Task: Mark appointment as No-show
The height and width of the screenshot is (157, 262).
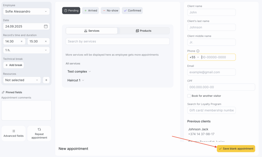Action: pos(110,10)
